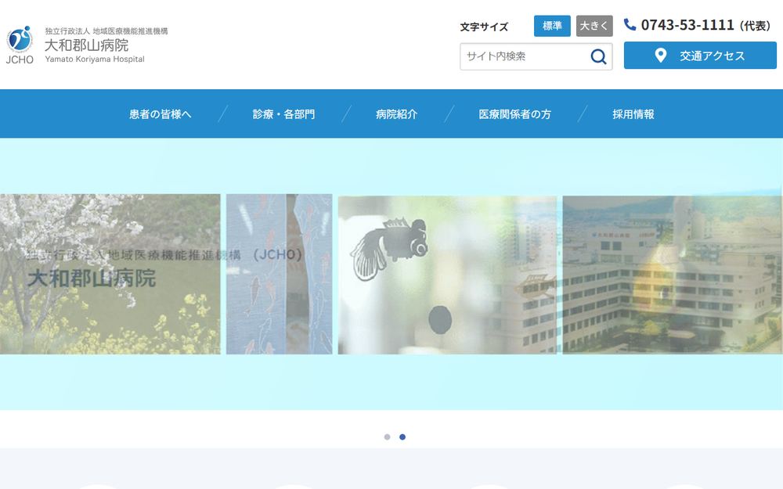Set text size to 大きく
The image size is (783, 489).
click(594, 26)
